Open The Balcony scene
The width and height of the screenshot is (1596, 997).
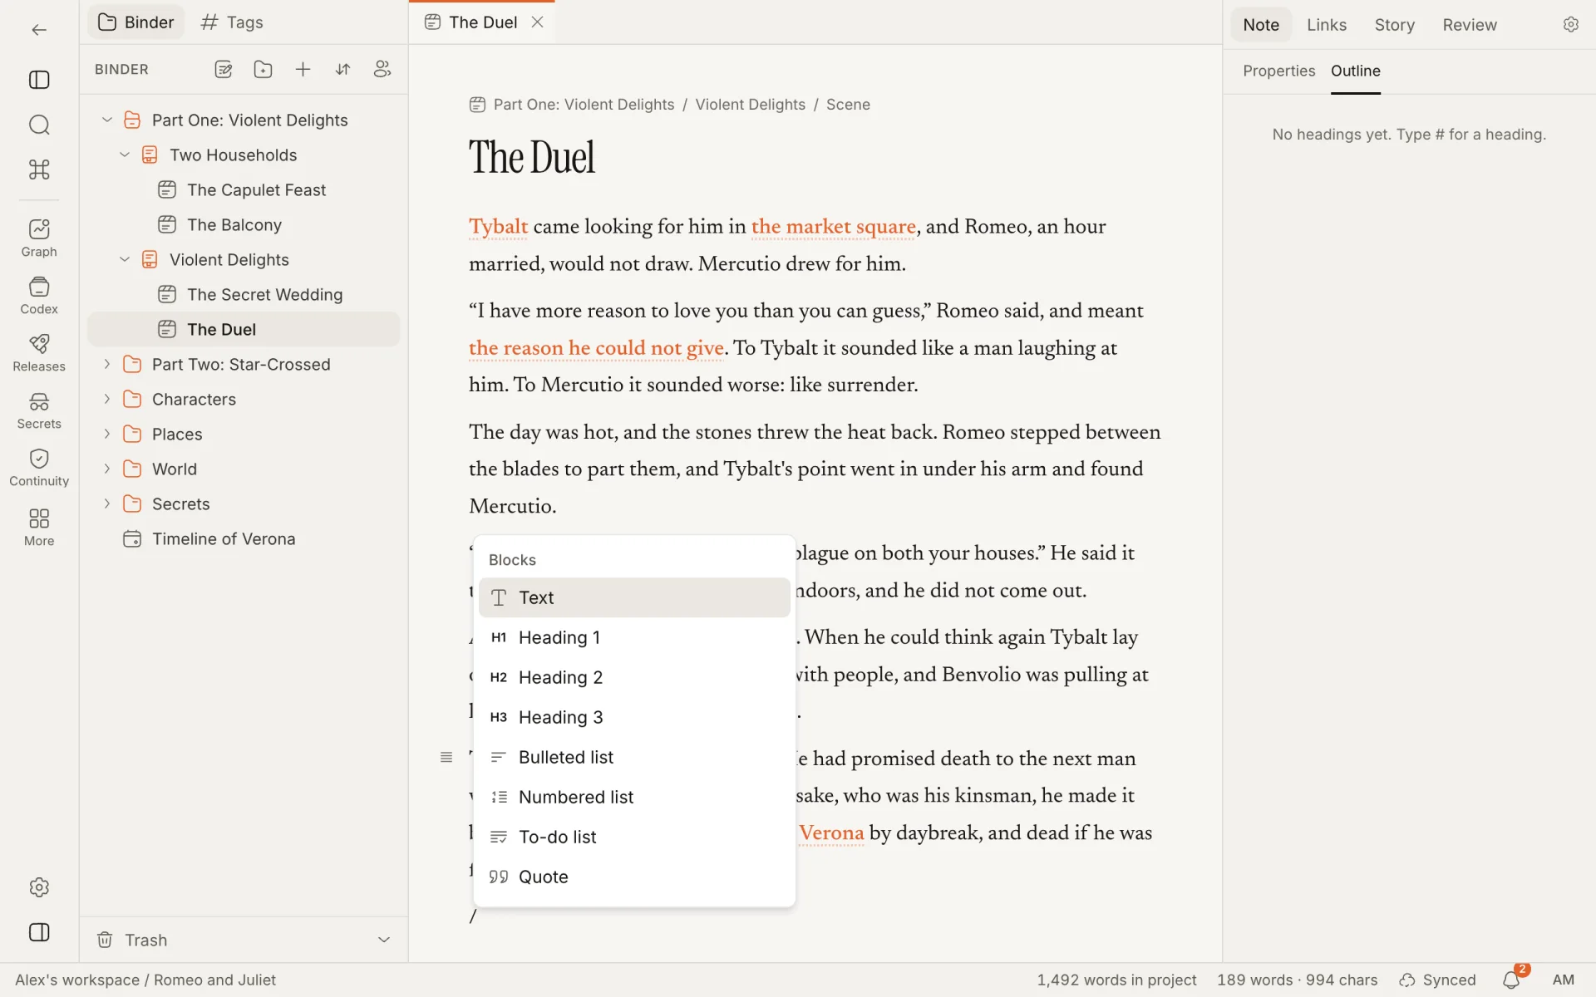(x=244, y=224)
